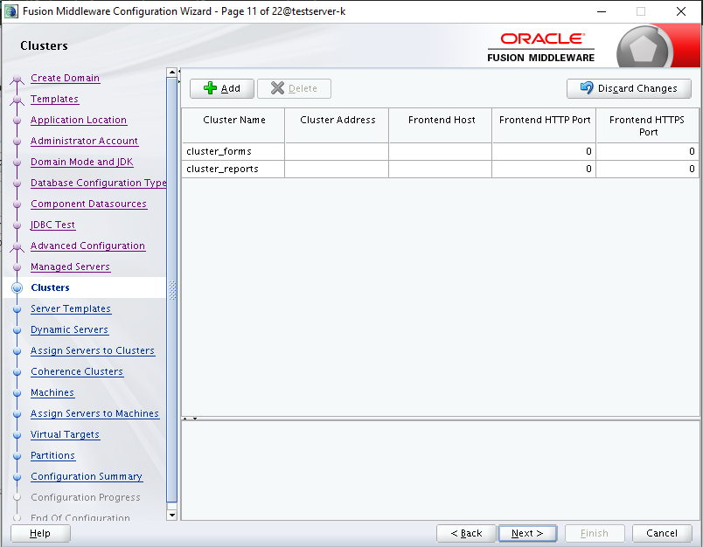Viewport: 703px width, 547px height.
Task: Click the Templates step node icon
Action: [x=17, y=100]
